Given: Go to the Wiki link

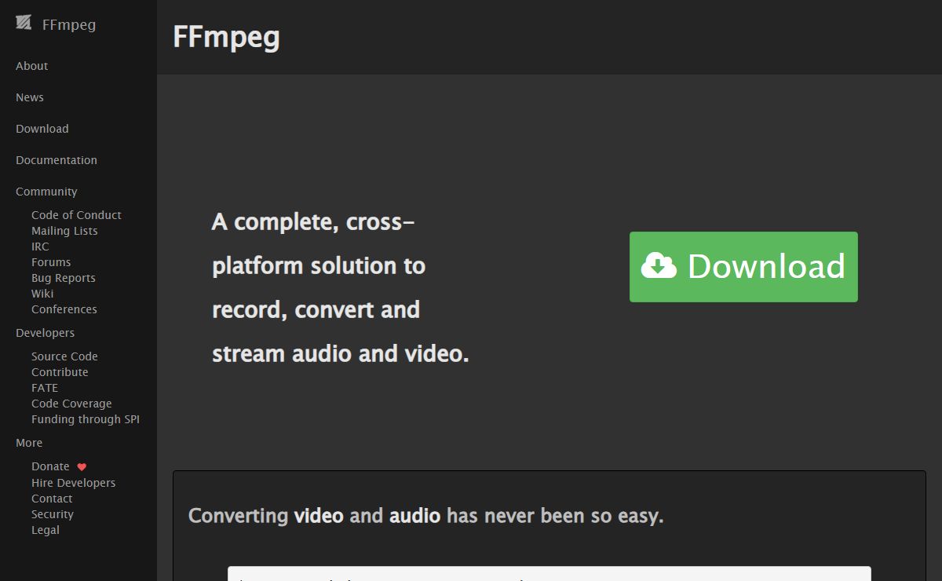Looking at the screenshot, I should 42,294.
